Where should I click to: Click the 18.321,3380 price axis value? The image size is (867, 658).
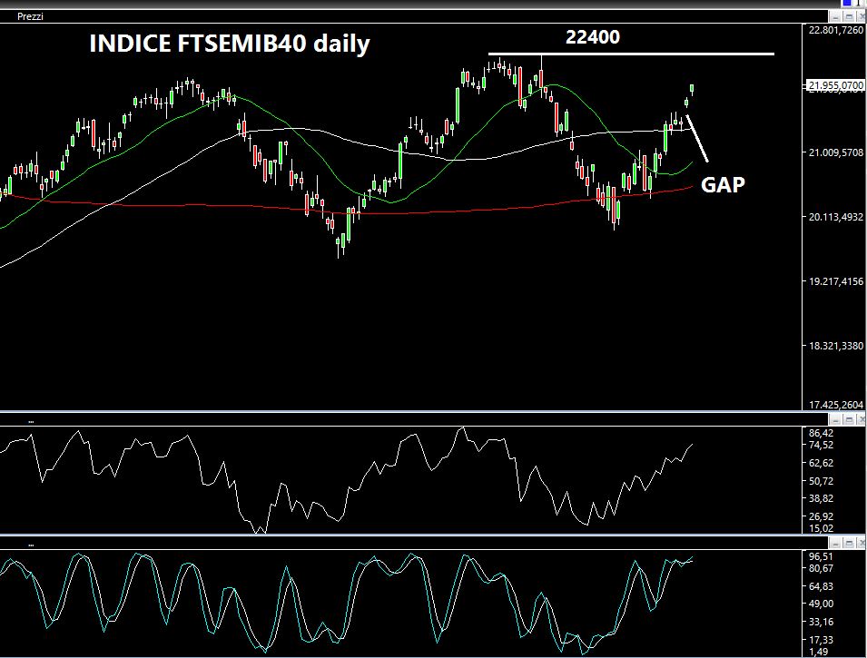coord(835,346)
